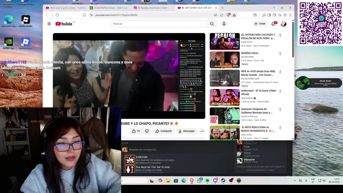Viewport: 343px width, 193px height.
Task: Open the YouTube hamburger guide menu
Action: (x=49, y=24)
